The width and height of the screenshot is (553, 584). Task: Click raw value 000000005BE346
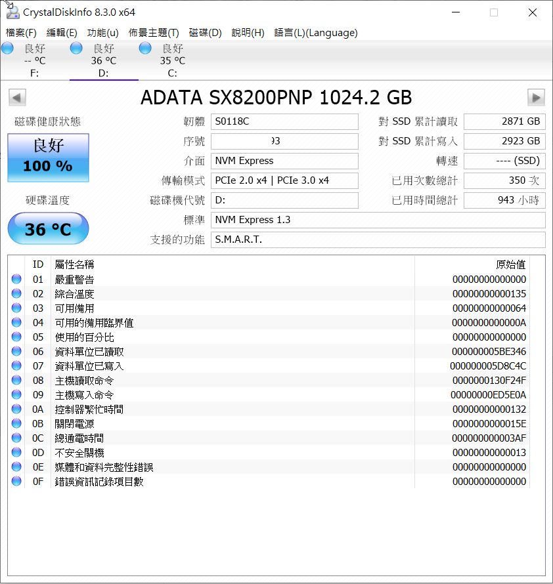[x=489, y=352]
